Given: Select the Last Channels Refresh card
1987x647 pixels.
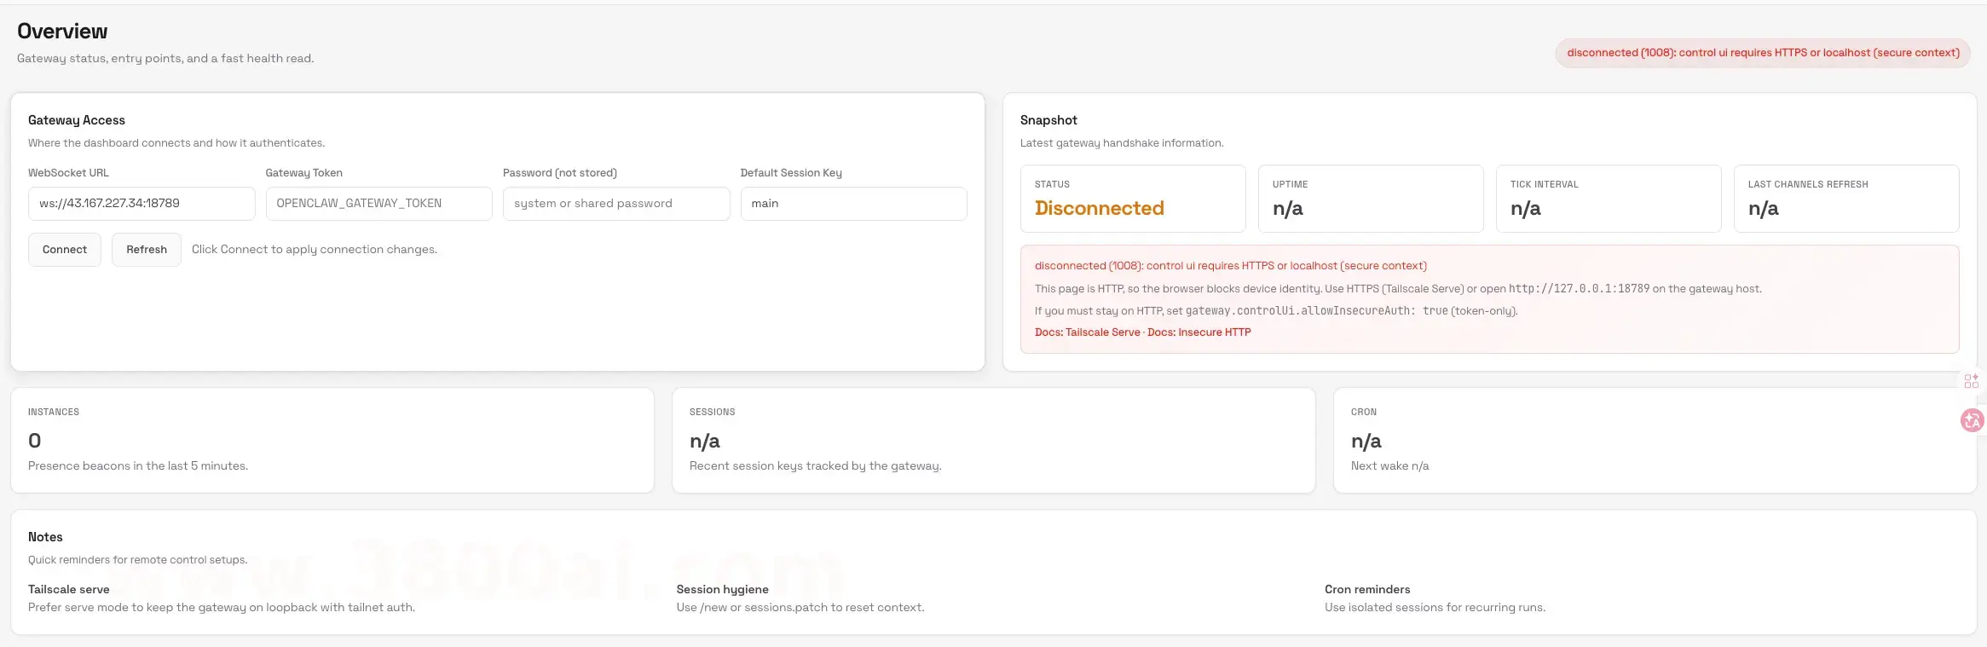Looking at the screenshot, I should tap(1845, 199).
